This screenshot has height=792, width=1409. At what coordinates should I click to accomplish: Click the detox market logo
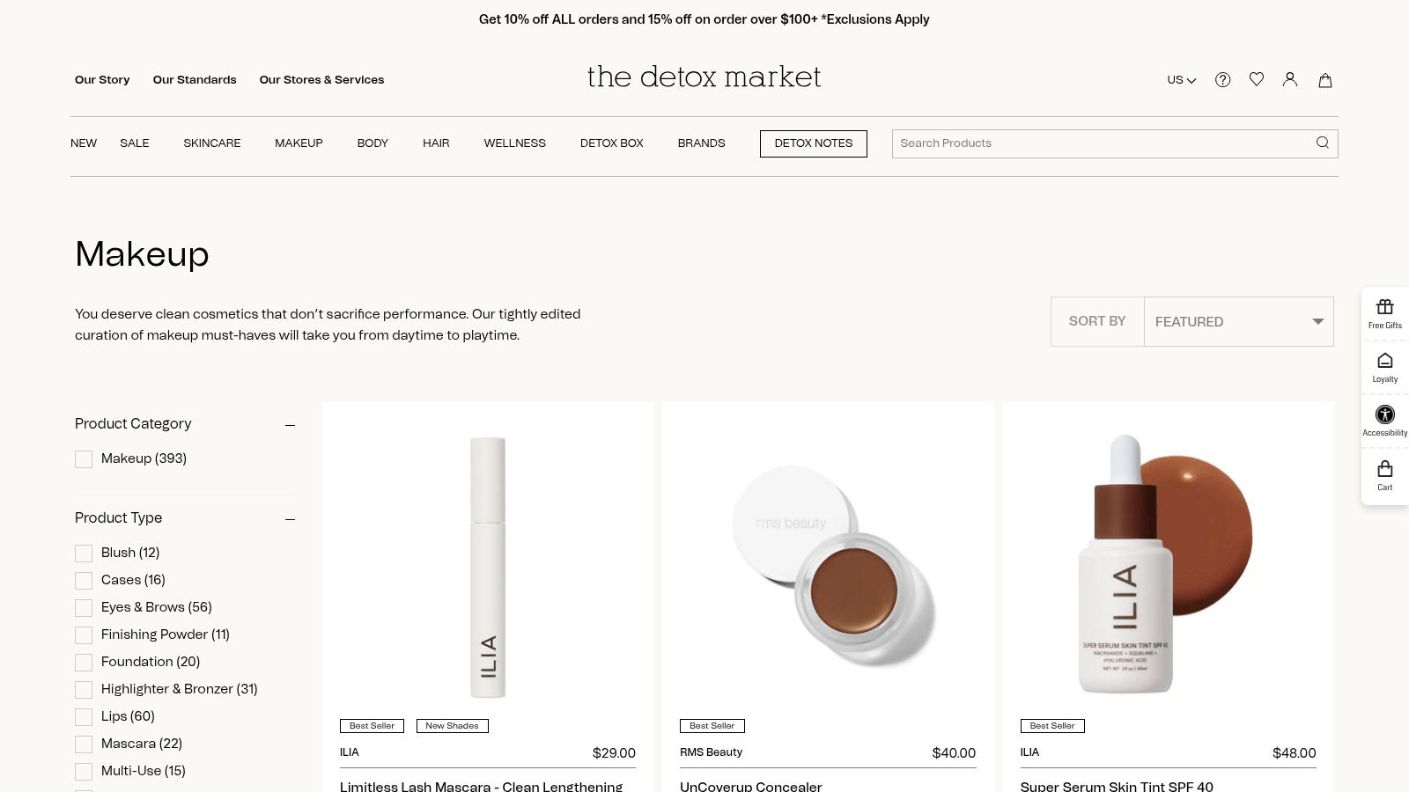(704, 77)
